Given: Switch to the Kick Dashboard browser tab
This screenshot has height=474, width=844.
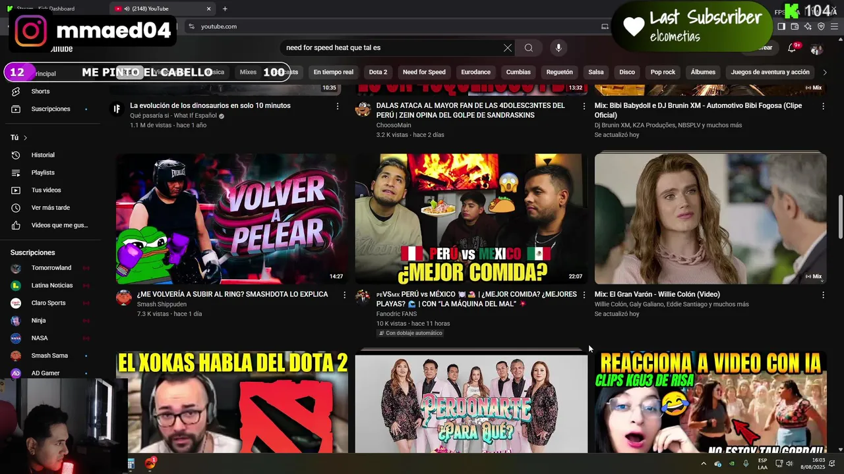Looking at the screenshot, I should (56, 9).
